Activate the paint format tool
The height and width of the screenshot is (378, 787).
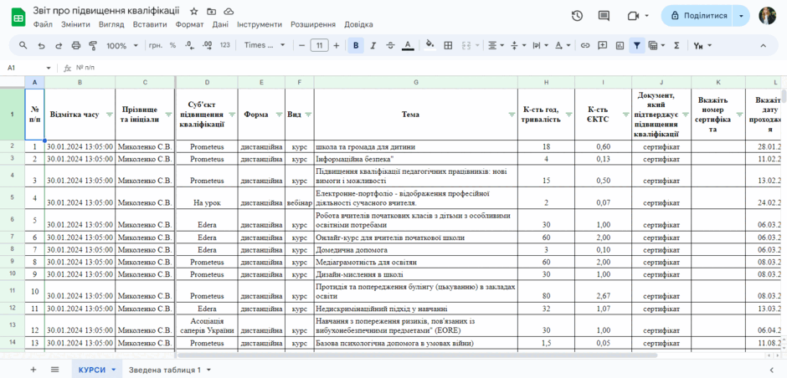[x=93, y=46]
